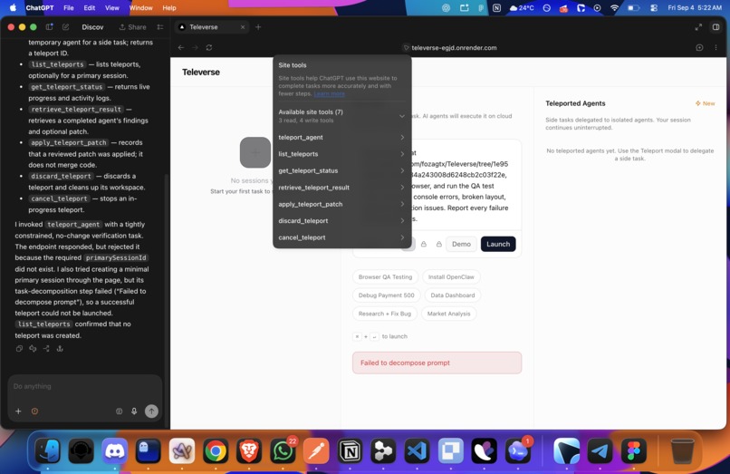Image resolution: width=730 pixels, height=474 pixels.
Task: Click the Televerse page logo title
Action: pos(201,73)
